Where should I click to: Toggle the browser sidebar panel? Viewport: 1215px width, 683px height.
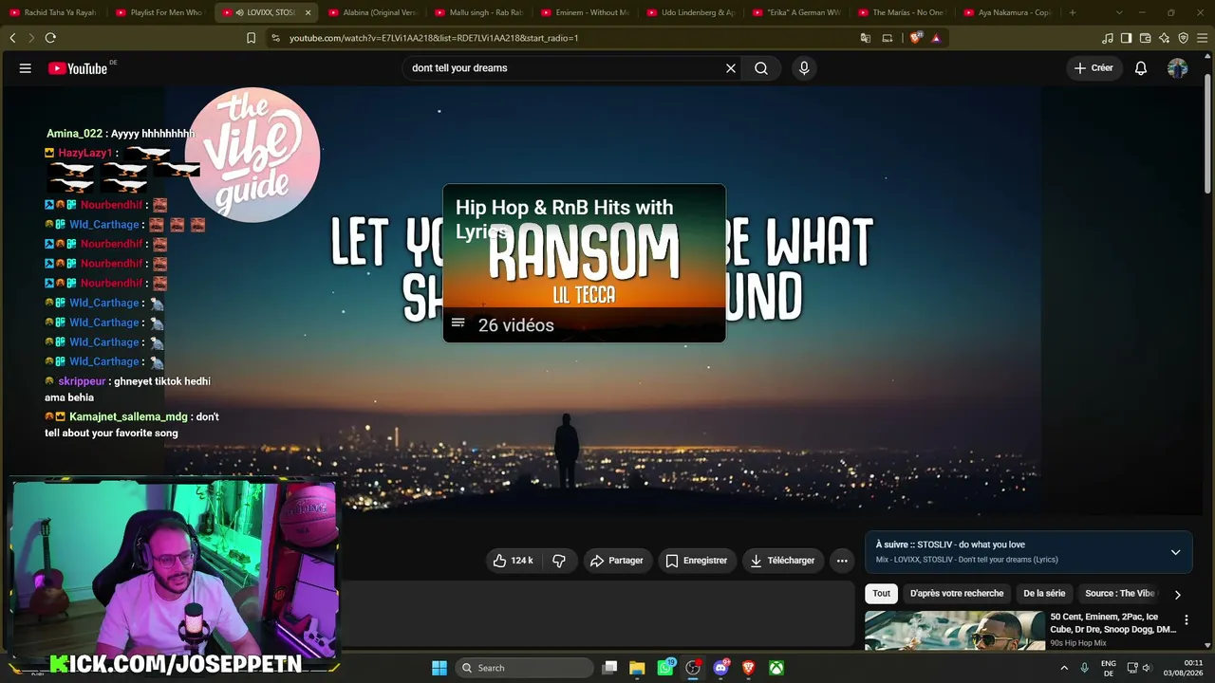tap(1127, 38)
